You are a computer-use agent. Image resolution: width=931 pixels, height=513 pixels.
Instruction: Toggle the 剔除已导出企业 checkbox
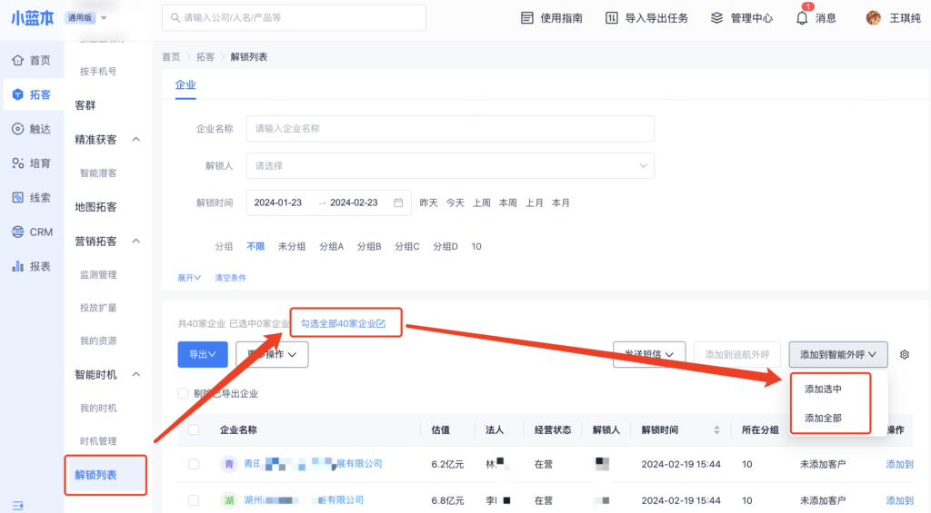184,394
